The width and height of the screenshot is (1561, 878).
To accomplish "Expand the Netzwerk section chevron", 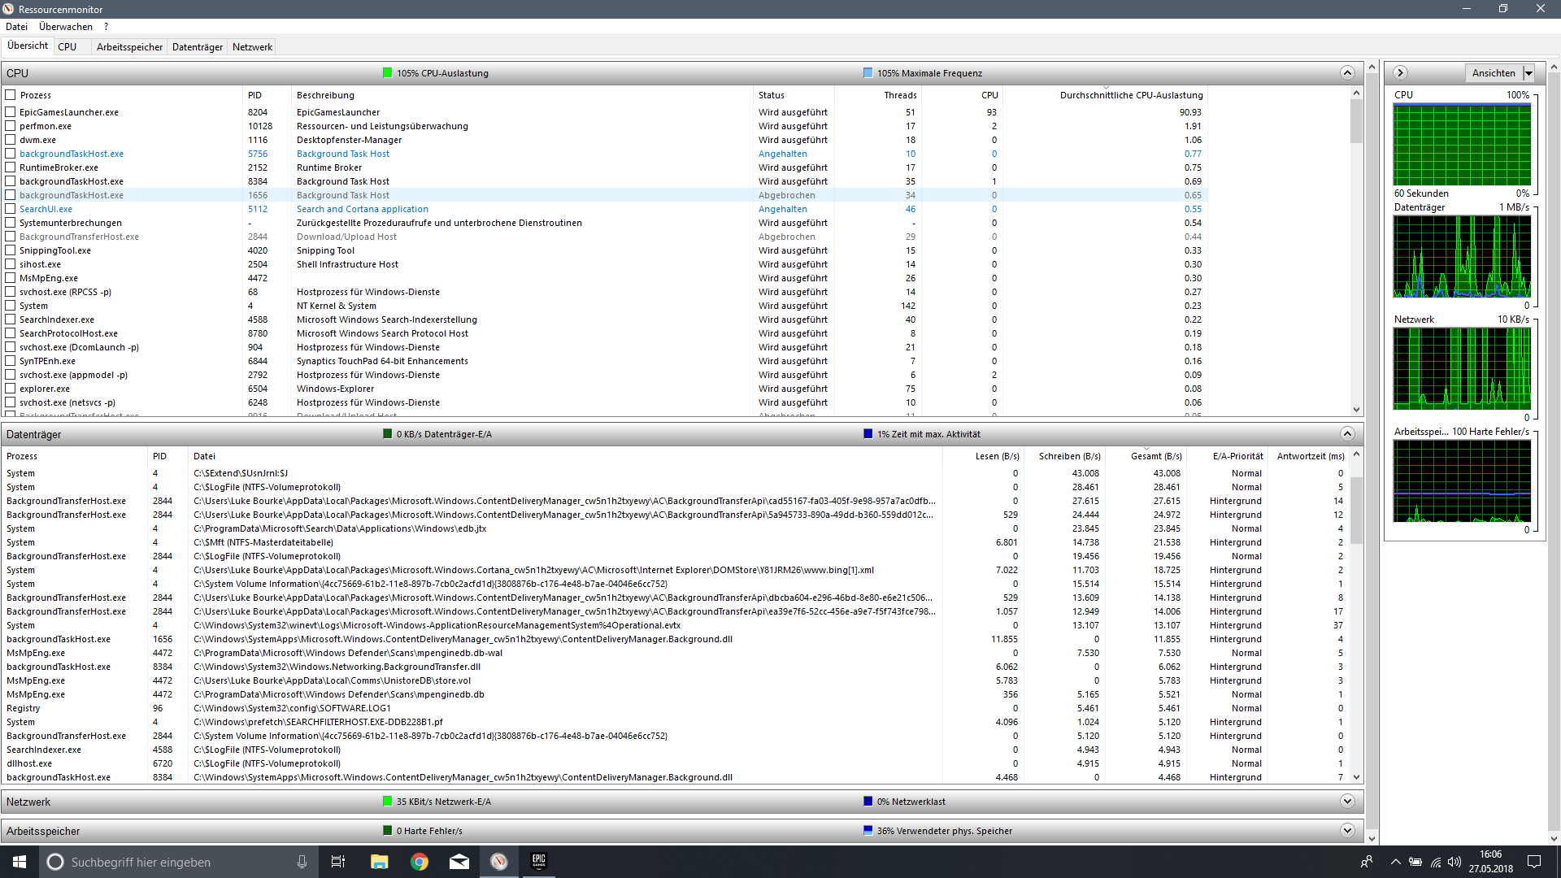I will [1347, 802].
